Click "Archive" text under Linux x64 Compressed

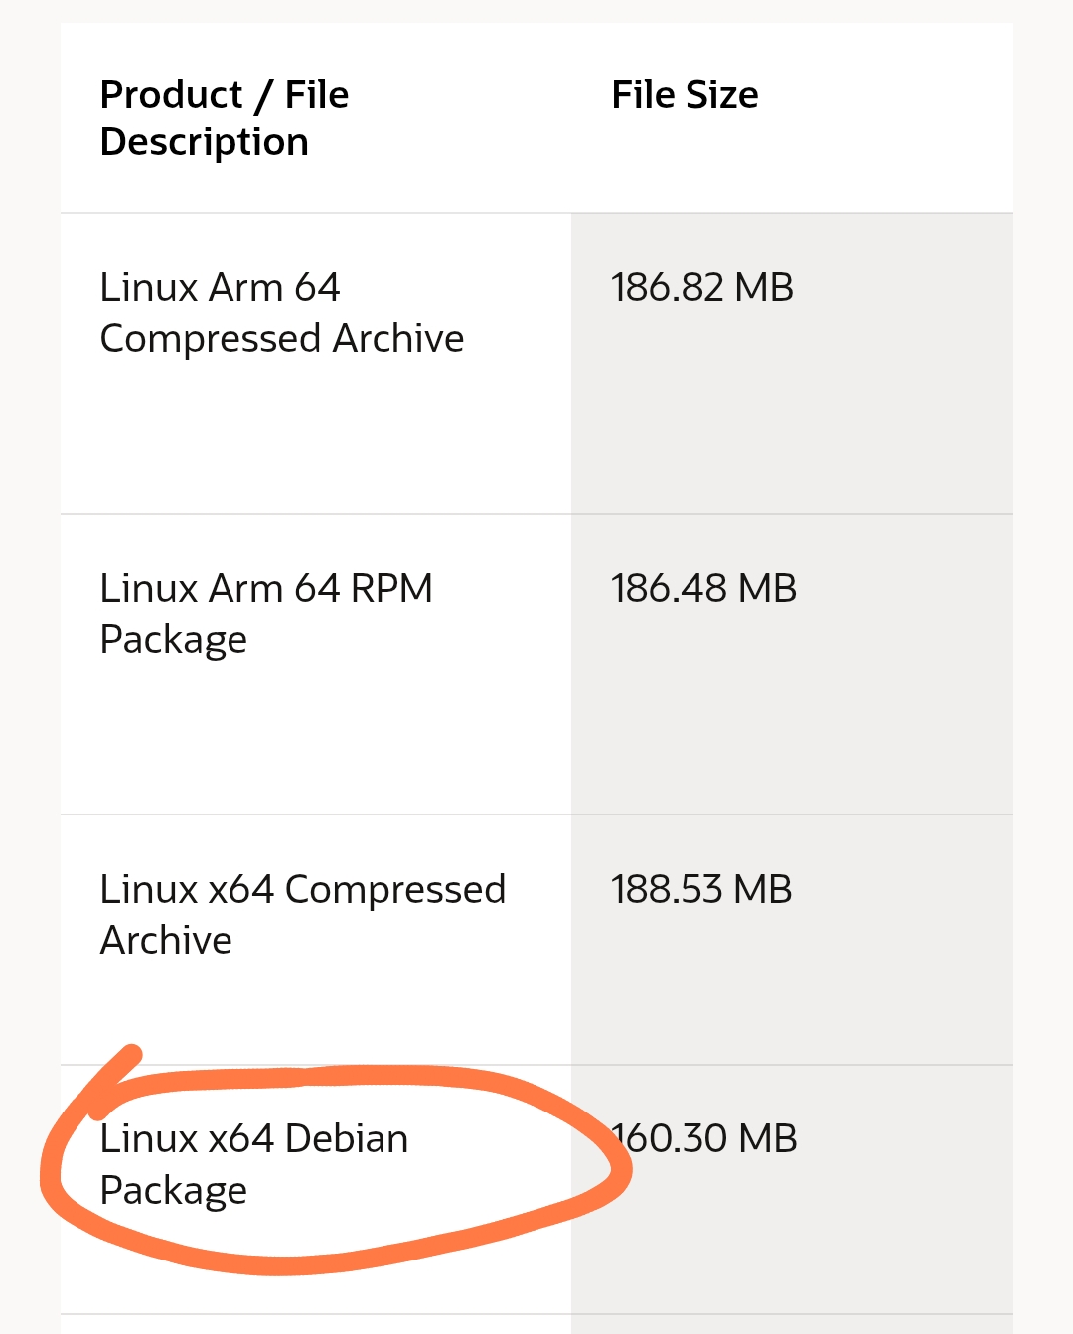(x=166, y=941)
